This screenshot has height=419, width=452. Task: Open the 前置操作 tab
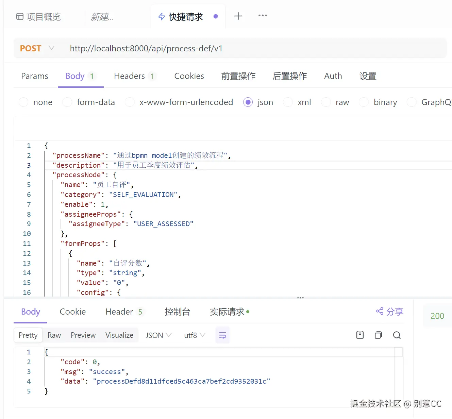point(238,76)
